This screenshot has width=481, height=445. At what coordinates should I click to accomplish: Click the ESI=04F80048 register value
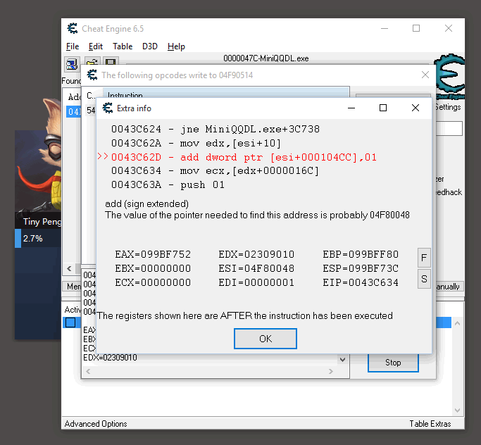coord(256,268)
